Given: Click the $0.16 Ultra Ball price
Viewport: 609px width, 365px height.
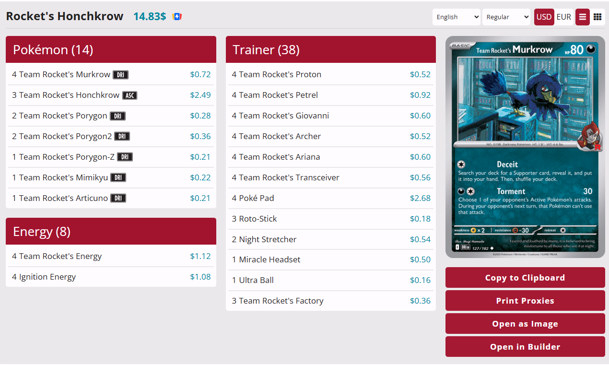Looking at the screenshot, I should (x=420, y=281).
